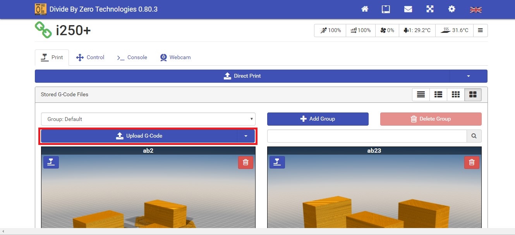The width and height of the screenshot is (515, 235).
Task: Open the printer hamburger menu
Action: [x=480, y=30]
